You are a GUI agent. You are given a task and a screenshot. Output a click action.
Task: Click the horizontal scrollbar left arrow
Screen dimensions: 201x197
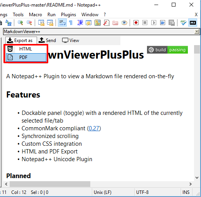[6, 184]
